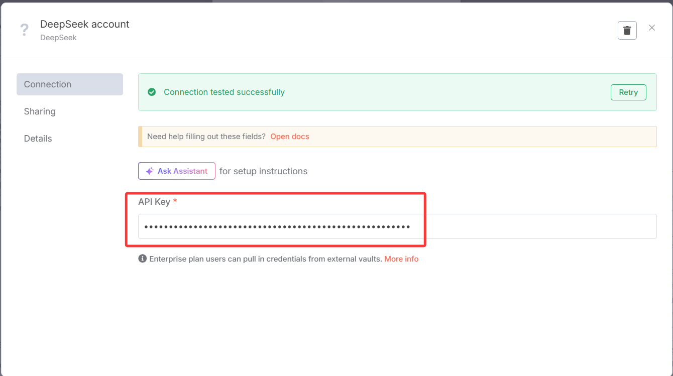
Task: Click "Need help filling out these fields?" text
Action: coord(206,137)
